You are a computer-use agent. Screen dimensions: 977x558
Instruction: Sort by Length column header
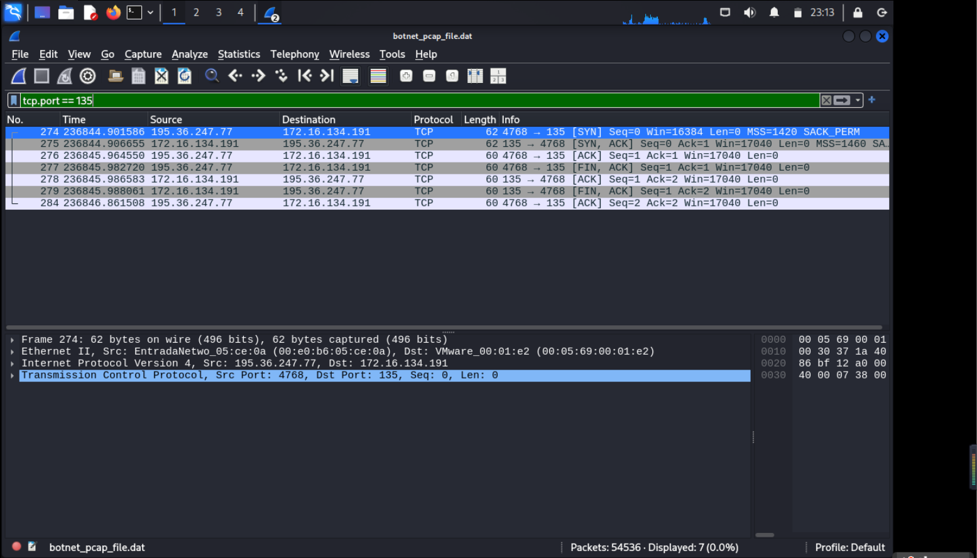click(480, 119)
